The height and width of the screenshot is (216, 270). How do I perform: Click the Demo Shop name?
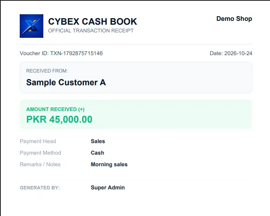point(234,19)
